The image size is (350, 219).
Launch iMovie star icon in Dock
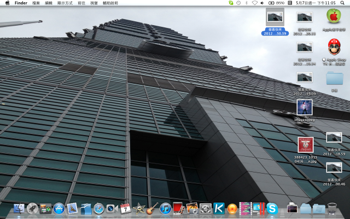pyautogui.click(x=139, y=209)
